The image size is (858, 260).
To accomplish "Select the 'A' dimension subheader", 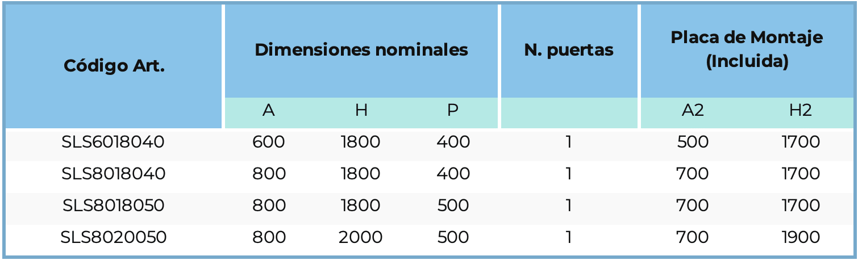I will tap(269, 111).
